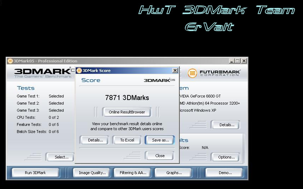Click the 'Score' heading in the dialog
This screenshot has height=189, width=303.
pos(91,80)
